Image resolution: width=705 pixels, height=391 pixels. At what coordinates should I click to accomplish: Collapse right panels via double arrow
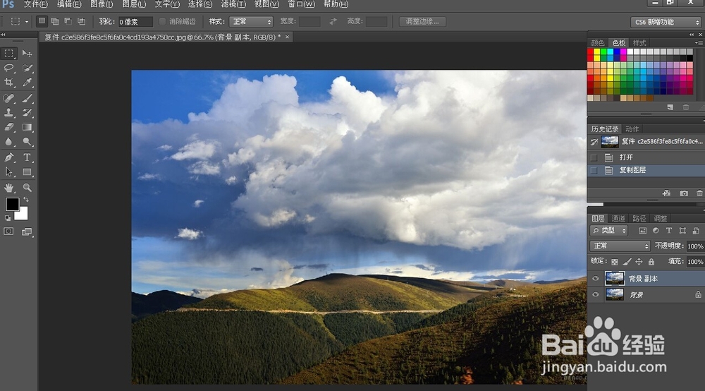[x=692, y=34]
